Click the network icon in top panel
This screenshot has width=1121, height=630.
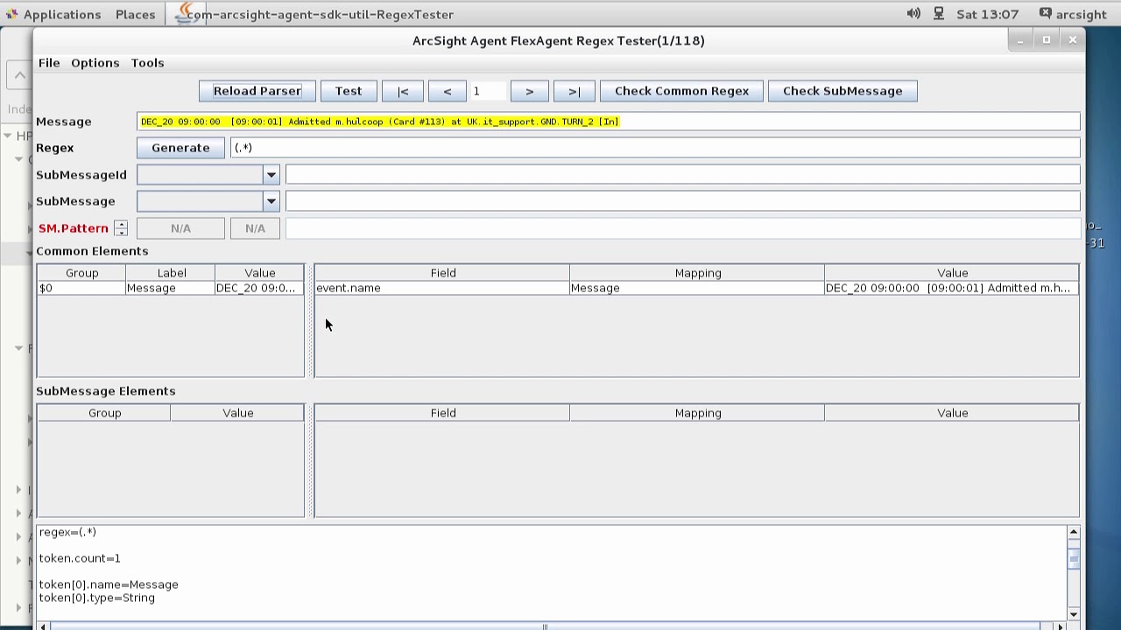pos(939,14)
